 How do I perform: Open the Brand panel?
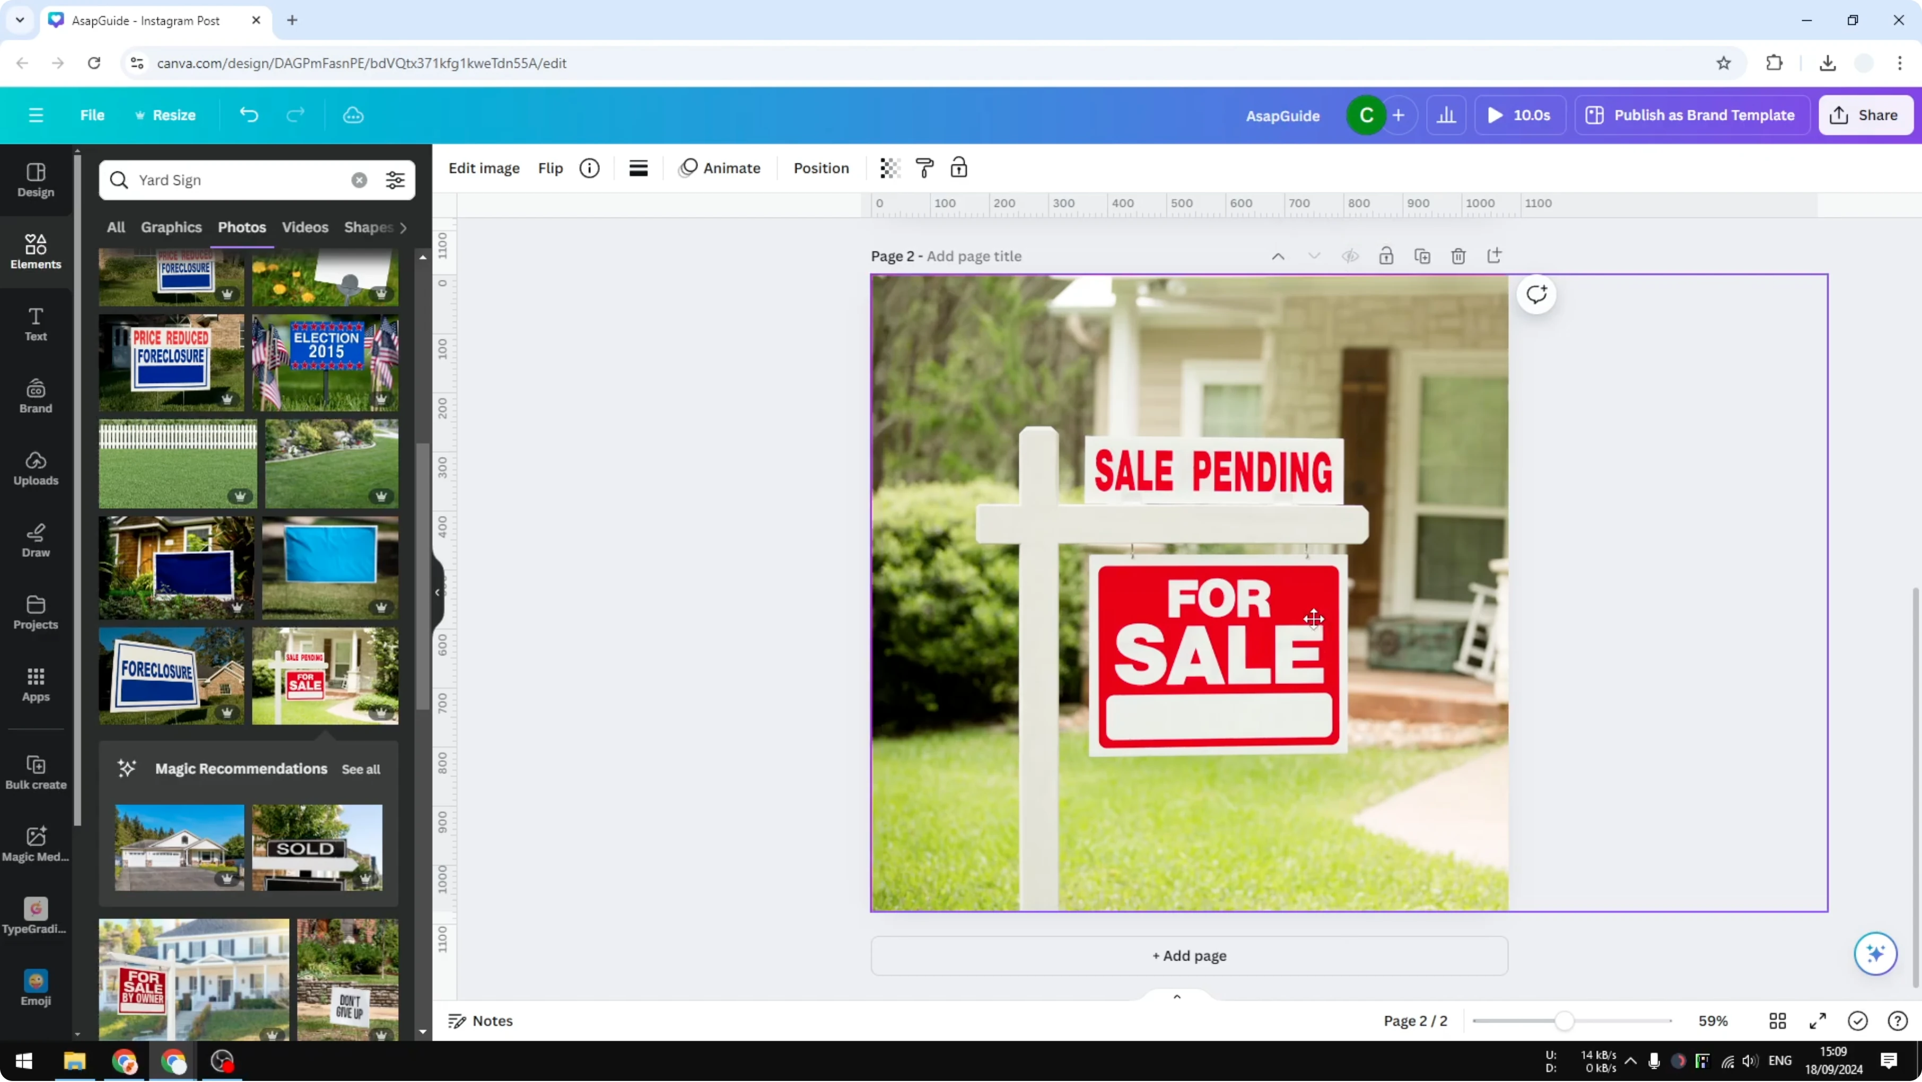(36, 396)
